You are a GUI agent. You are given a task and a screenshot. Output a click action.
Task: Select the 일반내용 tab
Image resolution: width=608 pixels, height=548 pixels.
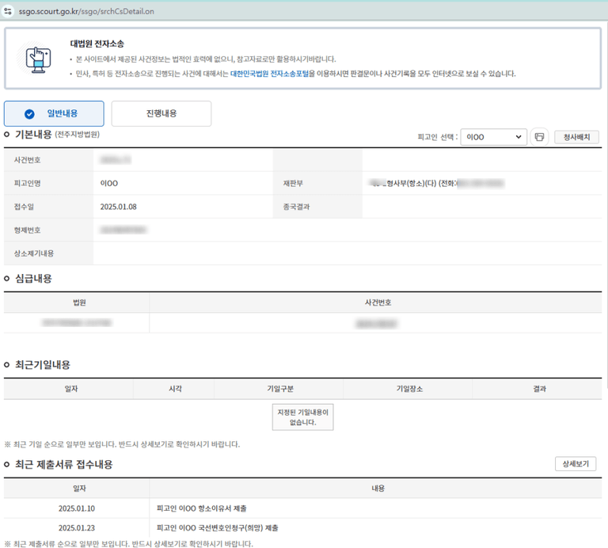tap(53, 114)
